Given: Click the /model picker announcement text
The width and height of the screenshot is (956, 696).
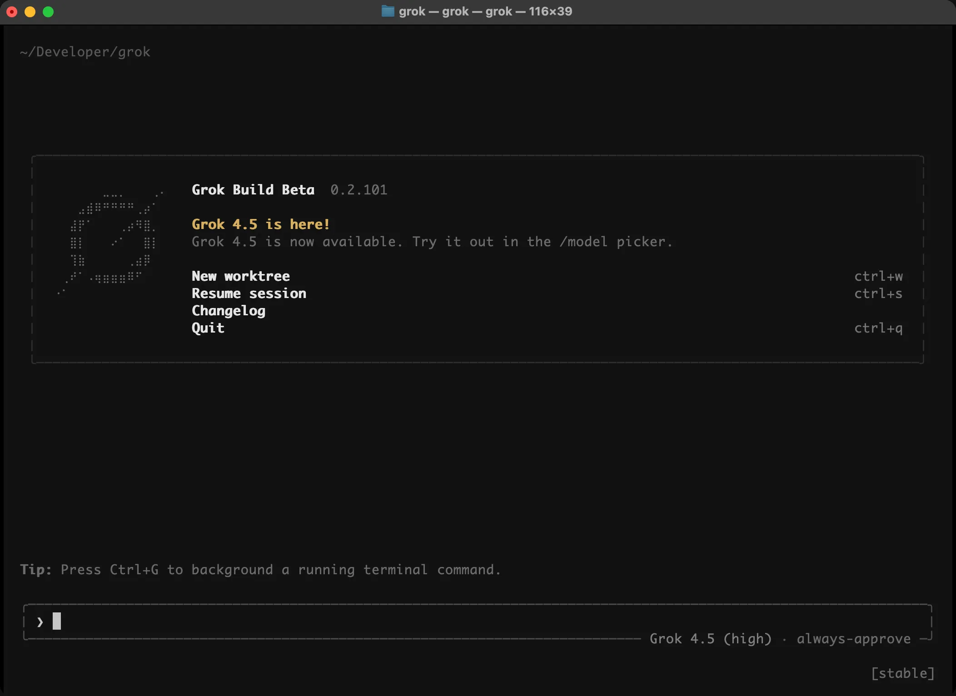Looking at the screenshot, I should click(432, 242).
